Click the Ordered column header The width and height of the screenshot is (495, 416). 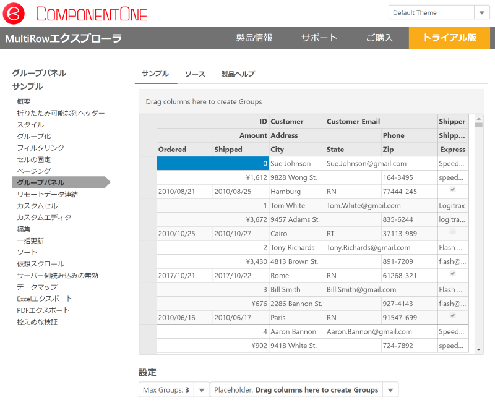pos(184,150)
